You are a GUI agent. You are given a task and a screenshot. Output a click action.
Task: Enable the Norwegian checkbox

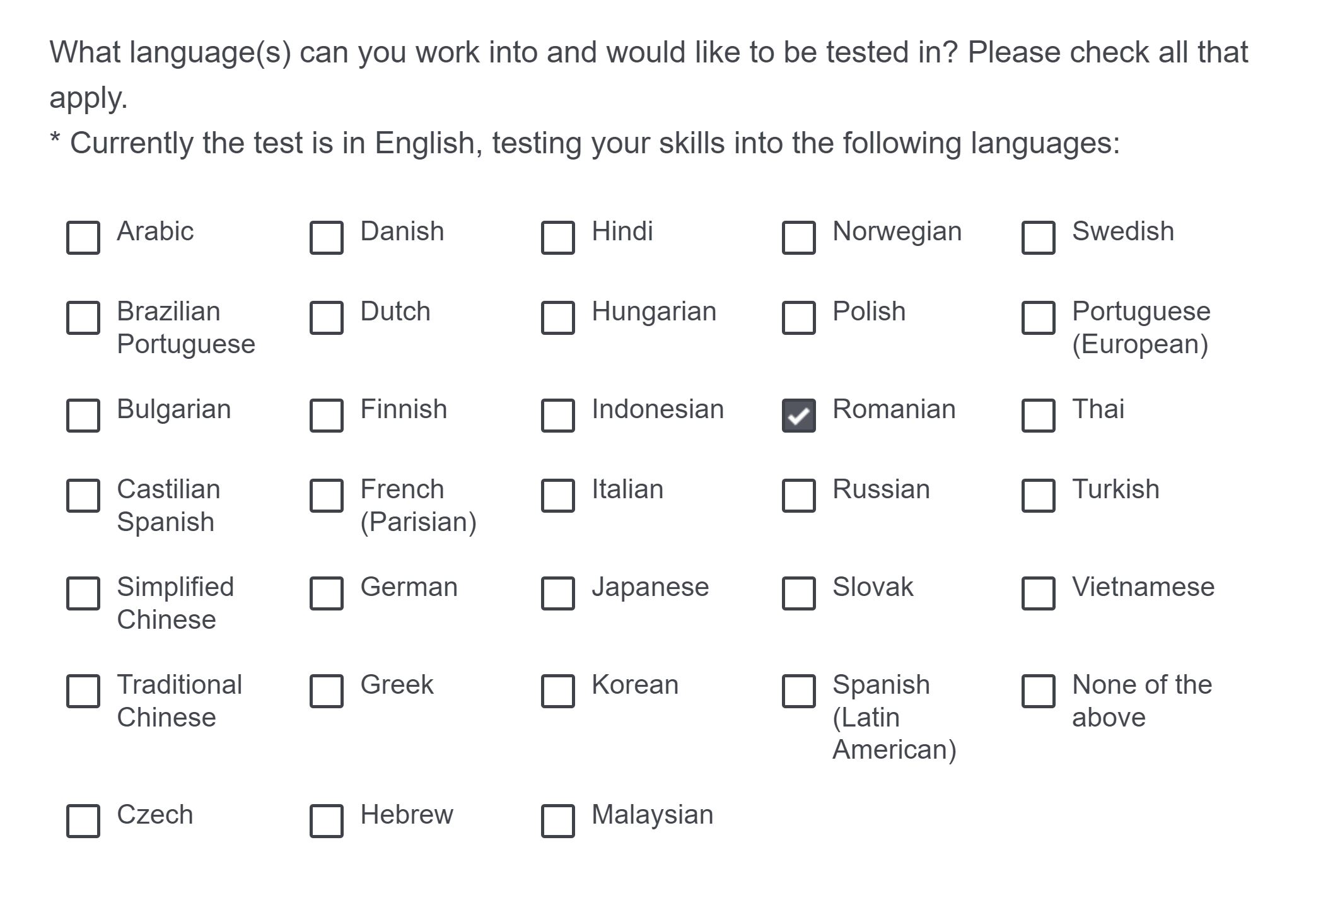[798, 238]
